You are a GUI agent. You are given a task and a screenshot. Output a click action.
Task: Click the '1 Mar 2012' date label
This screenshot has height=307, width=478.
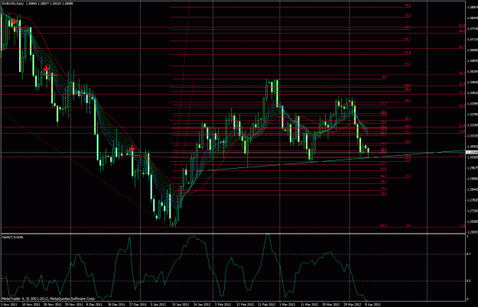click(x=288, y=304)
